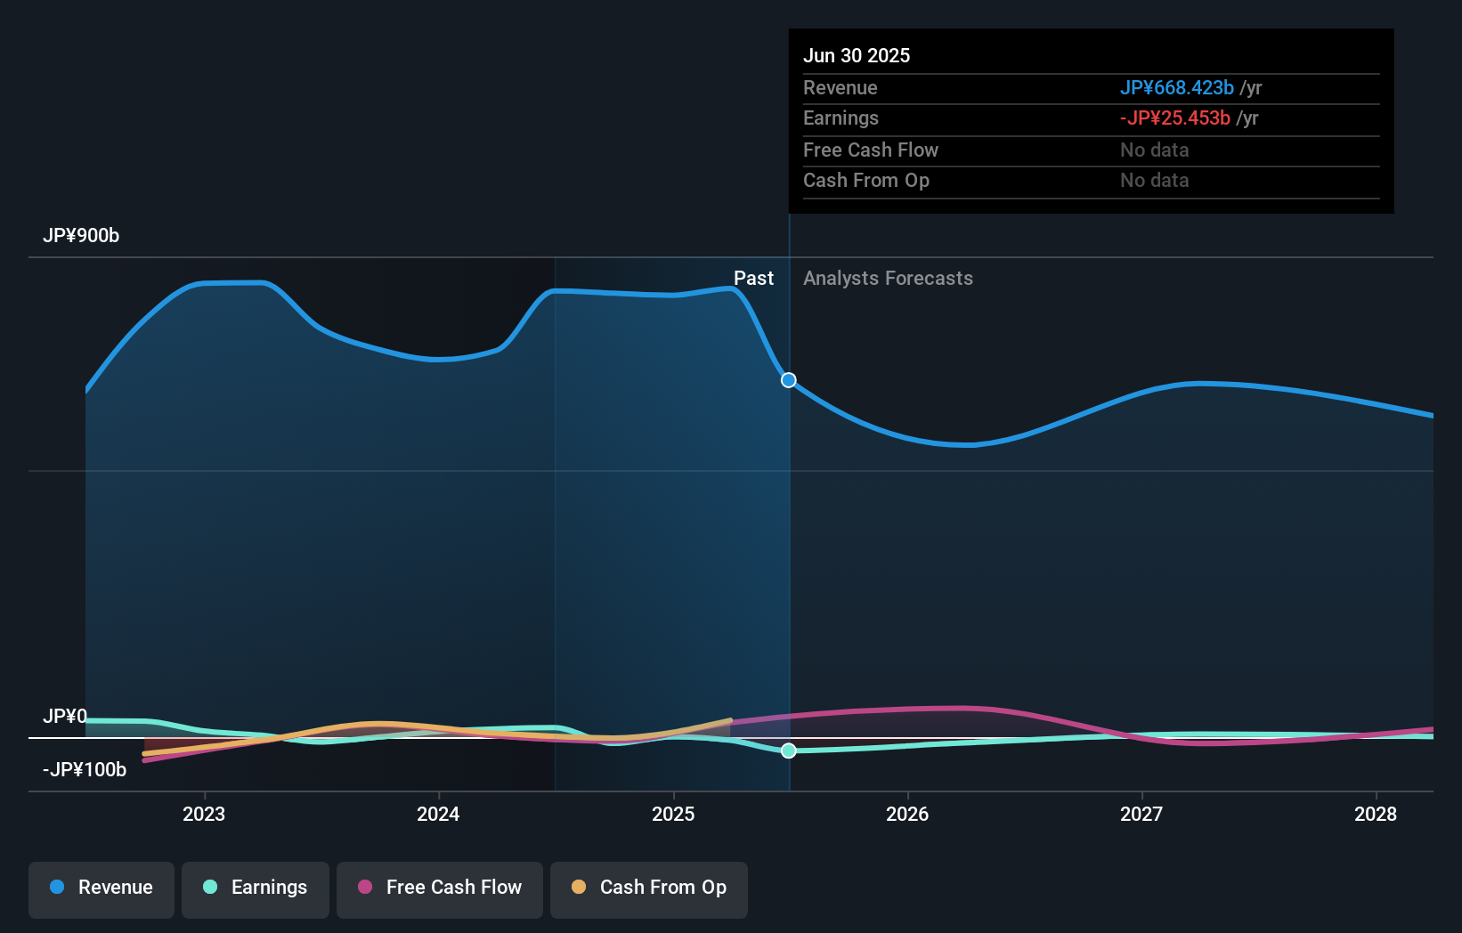Click the JP¥668.423b revenue value link
This screenshot has height=933, width=1462.
(1176, 88)
